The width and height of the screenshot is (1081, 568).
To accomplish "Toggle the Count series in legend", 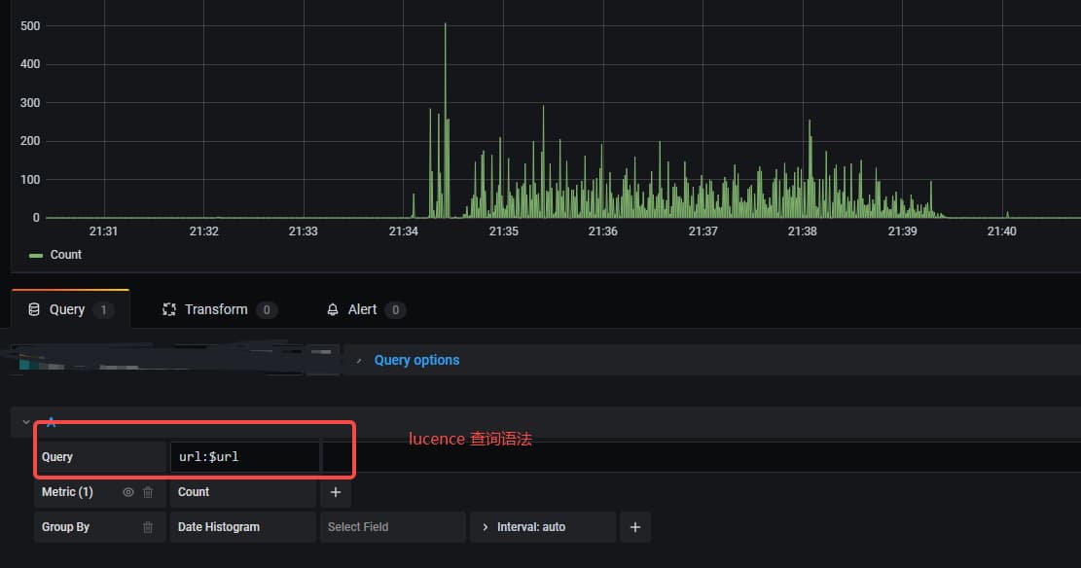I will coord(65,255).
